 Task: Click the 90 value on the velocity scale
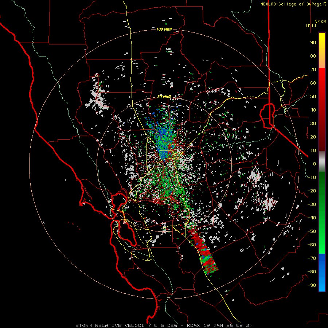coord(313,43)
